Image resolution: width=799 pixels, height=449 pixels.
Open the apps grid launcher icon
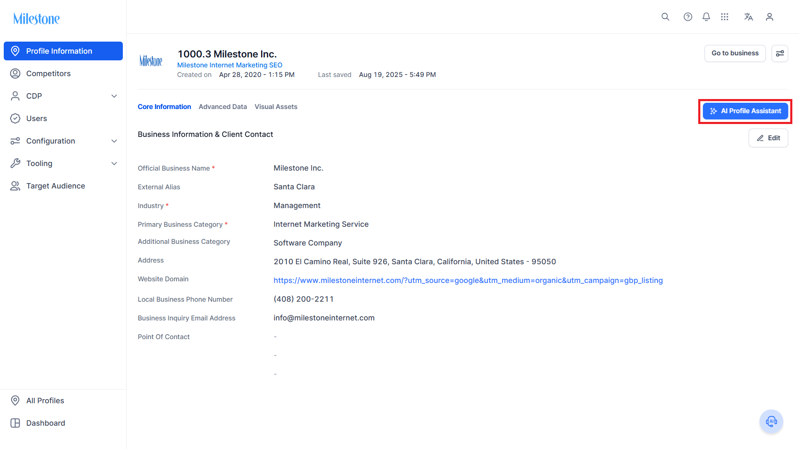click(724, 17)
